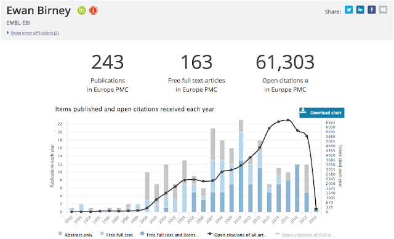Toggle Free full text legend series
The height and width of the screenshot is (239, 394).
pos(119,235)
